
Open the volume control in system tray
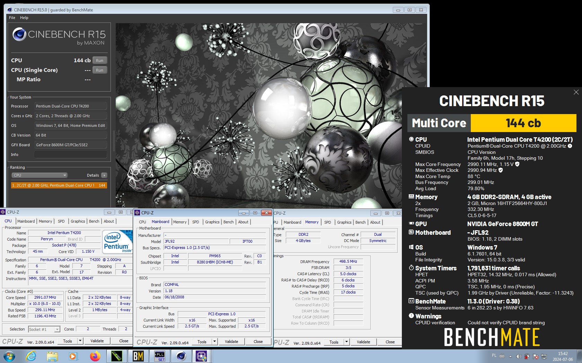[519, 356]
